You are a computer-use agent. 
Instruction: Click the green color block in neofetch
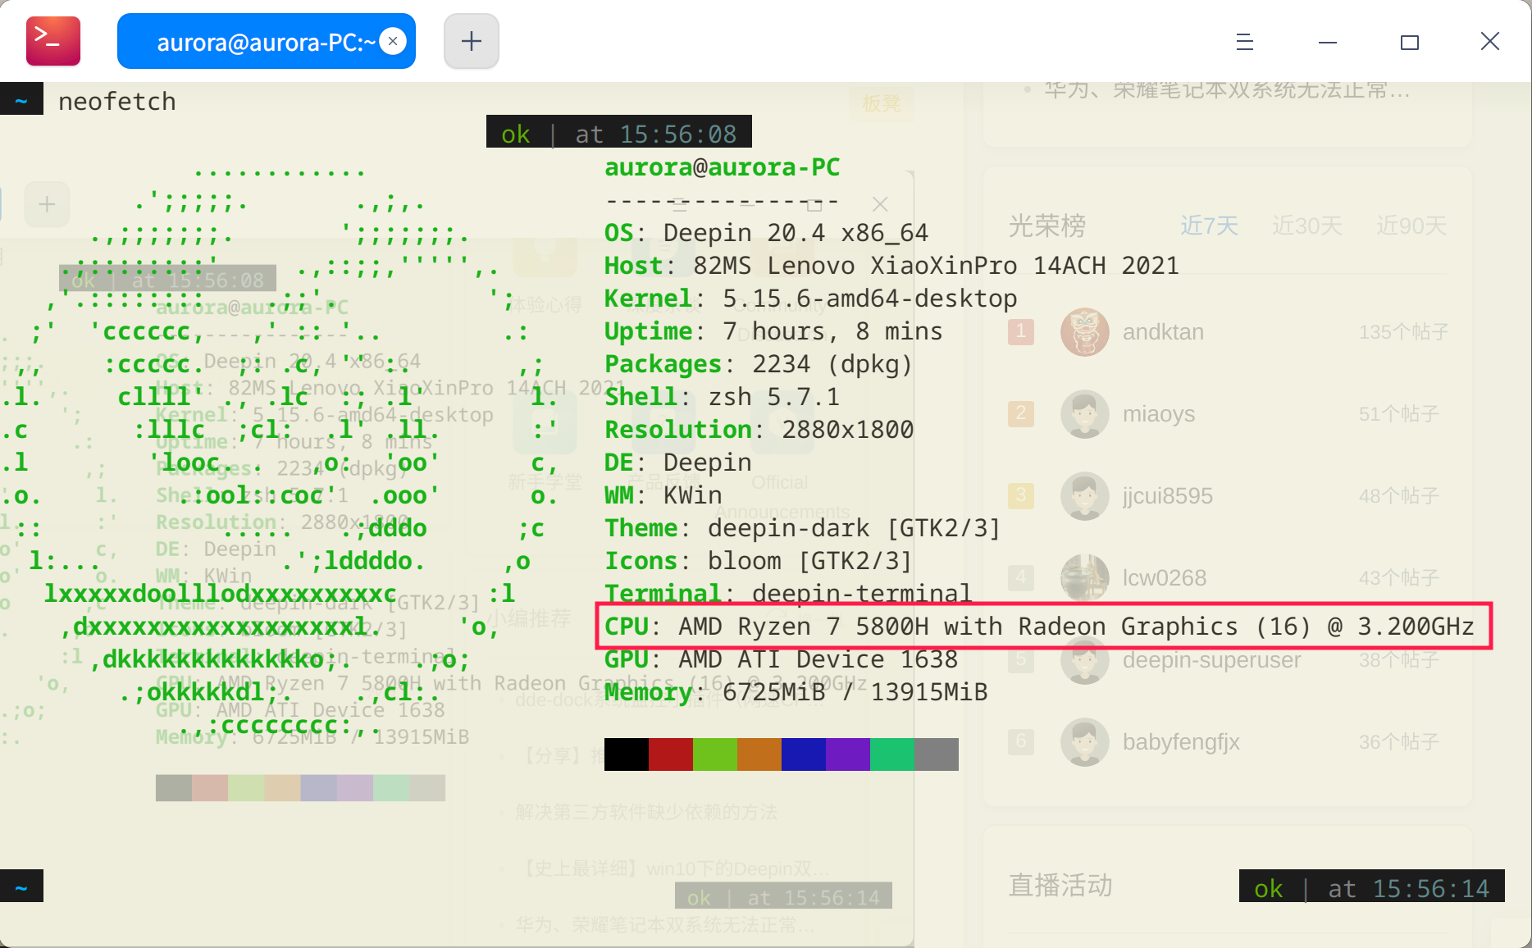[x=715, y=754]
